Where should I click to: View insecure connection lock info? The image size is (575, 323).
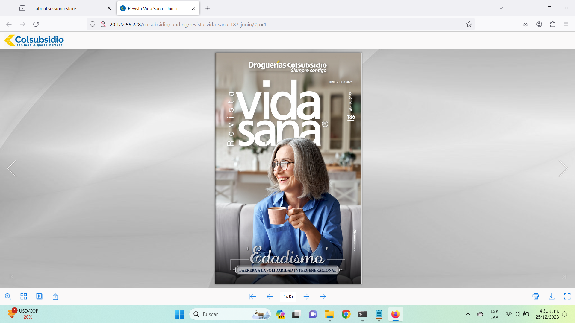(103, 24)
